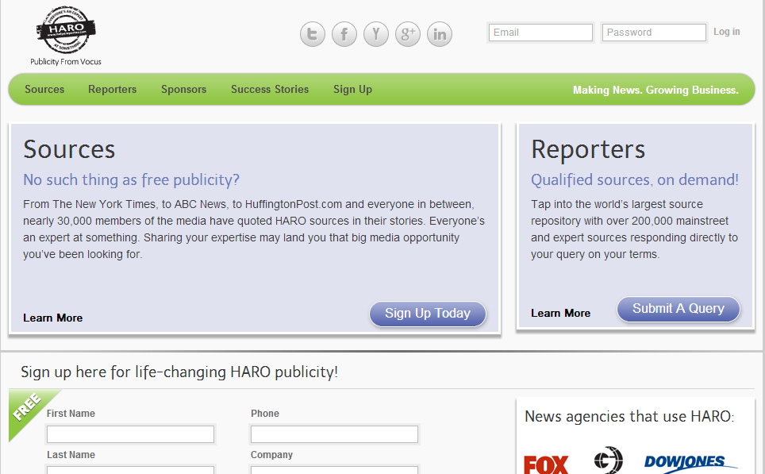The height and width of the screenshot is (474, 765).
Task: Click the First Name input field
Action: pyautogui.click(x=130, y=434)
